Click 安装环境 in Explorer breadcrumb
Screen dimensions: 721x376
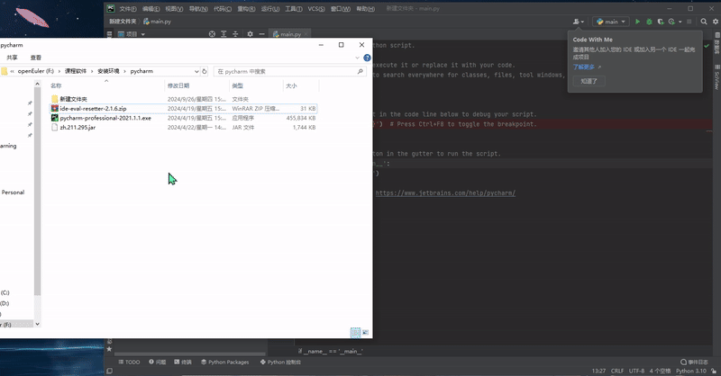108,71
